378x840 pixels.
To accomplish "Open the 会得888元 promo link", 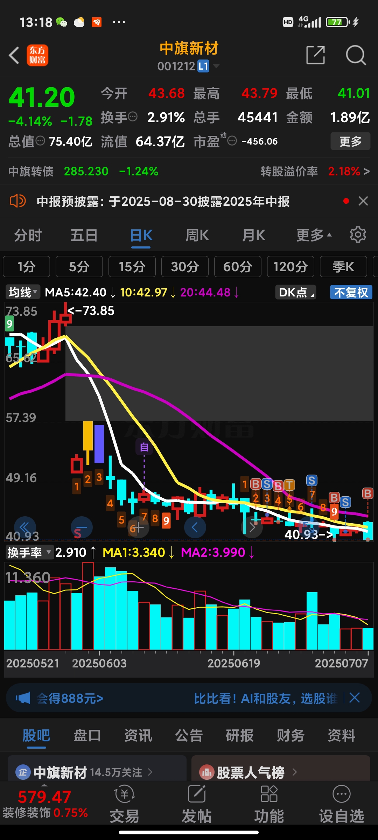I will click(70, 698).
